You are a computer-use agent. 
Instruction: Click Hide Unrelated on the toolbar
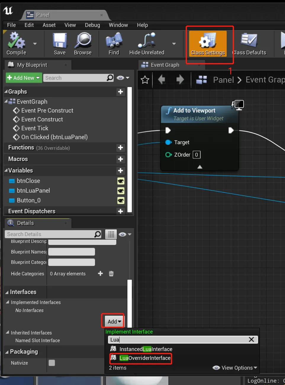146,43
